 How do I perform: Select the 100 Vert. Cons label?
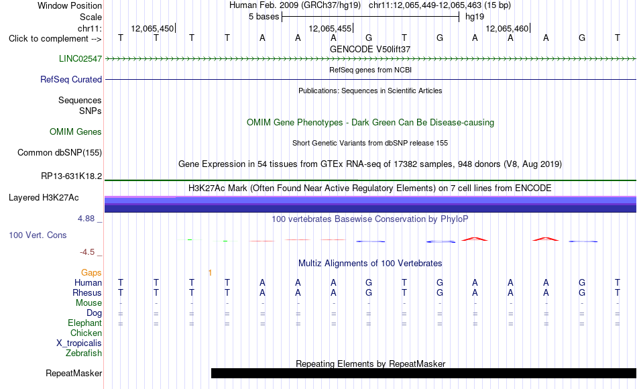[38, 235]
